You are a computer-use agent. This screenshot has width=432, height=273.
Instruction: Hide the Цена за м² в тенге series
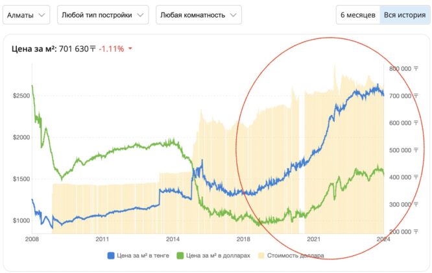pos(143,255)
